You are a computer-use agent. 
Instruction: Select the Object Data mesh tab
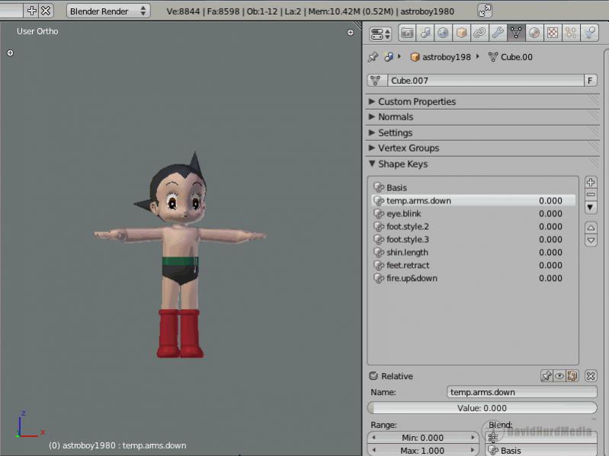(516, 33)
